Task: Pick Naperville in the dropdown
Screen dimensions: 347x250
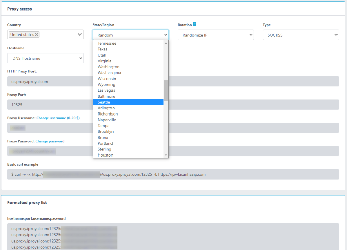Action: (128, 120)
